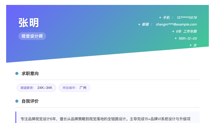Click the birth date 1991-12-05

click(188, 38)
